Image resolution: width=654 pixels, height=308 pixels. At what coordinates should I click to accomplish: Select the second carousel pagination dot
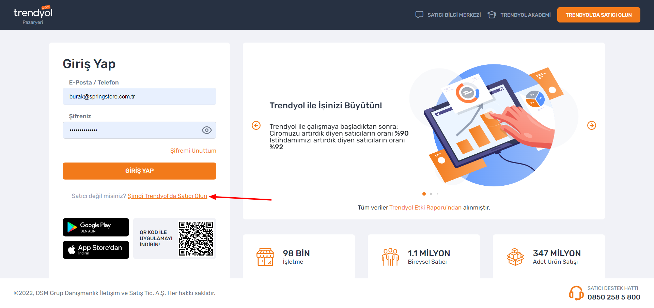[x=431, y=194]
